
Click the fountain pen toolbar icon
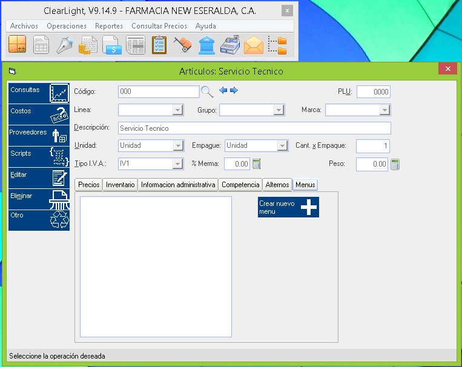65,45
